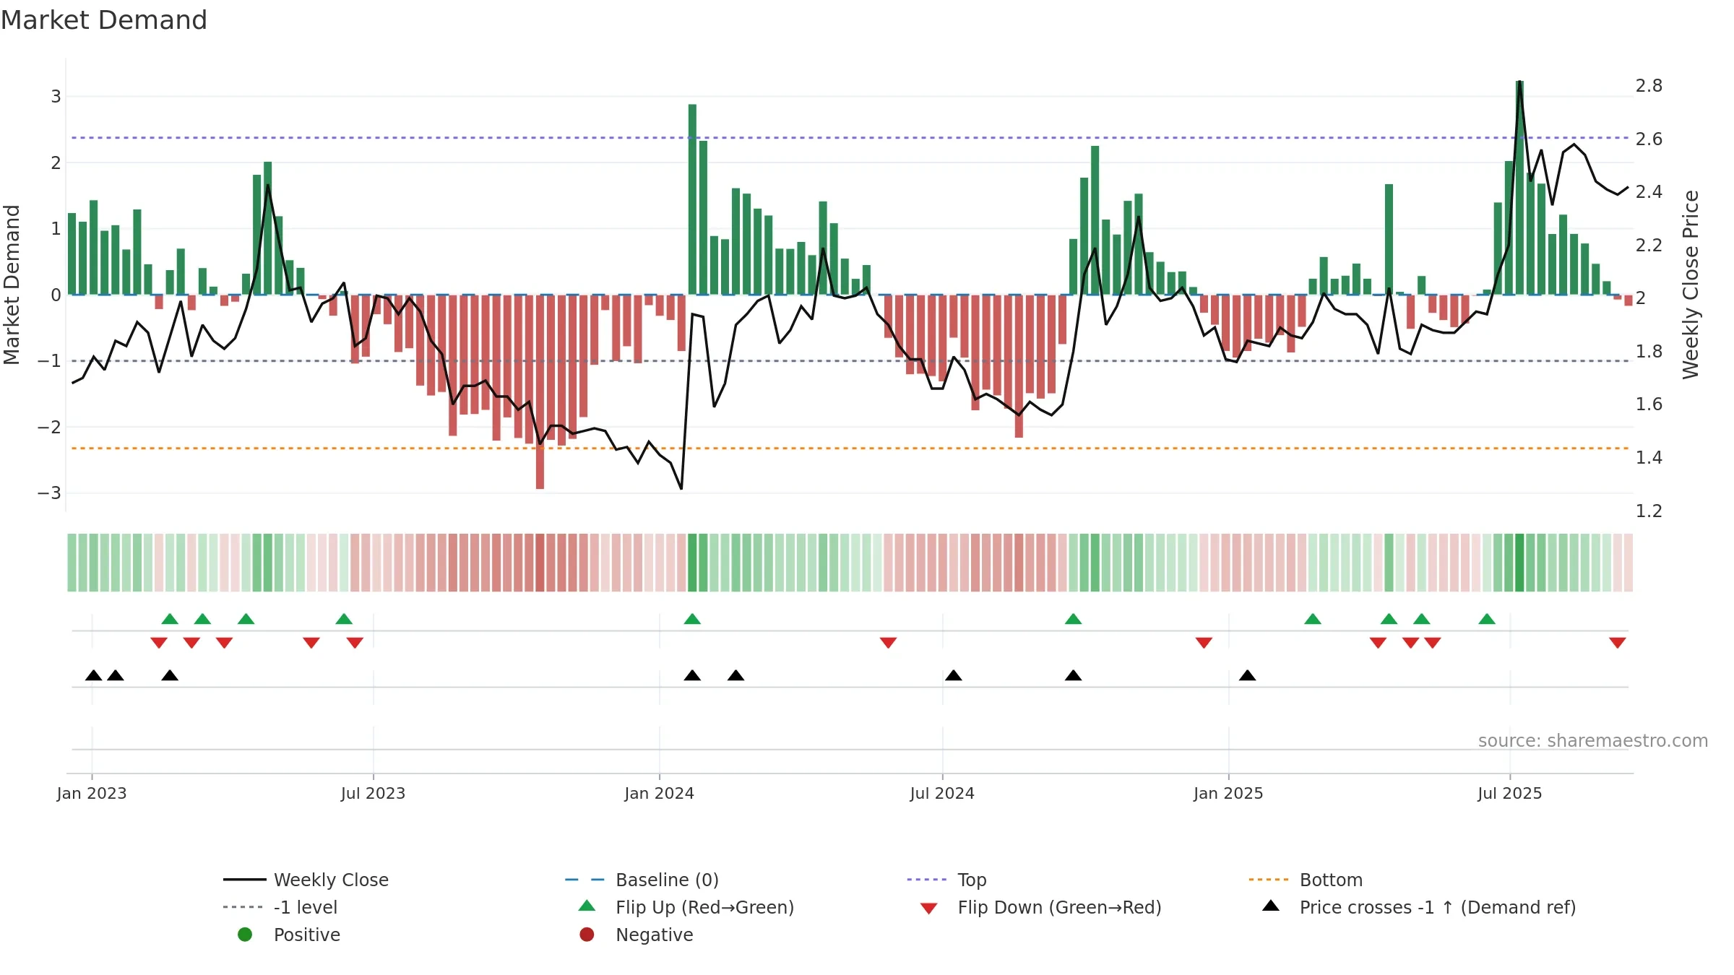This screenshot has height=975, width=1734.
Task: Click the red Flip Down triangle in legend
Action: tap(929, 909)
